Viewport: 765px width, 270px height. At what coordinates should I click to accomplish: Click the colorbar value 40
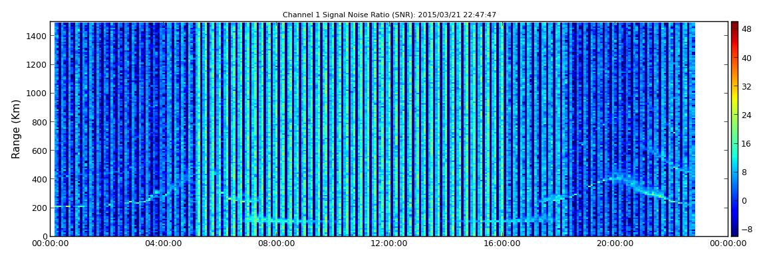(746, 58)
